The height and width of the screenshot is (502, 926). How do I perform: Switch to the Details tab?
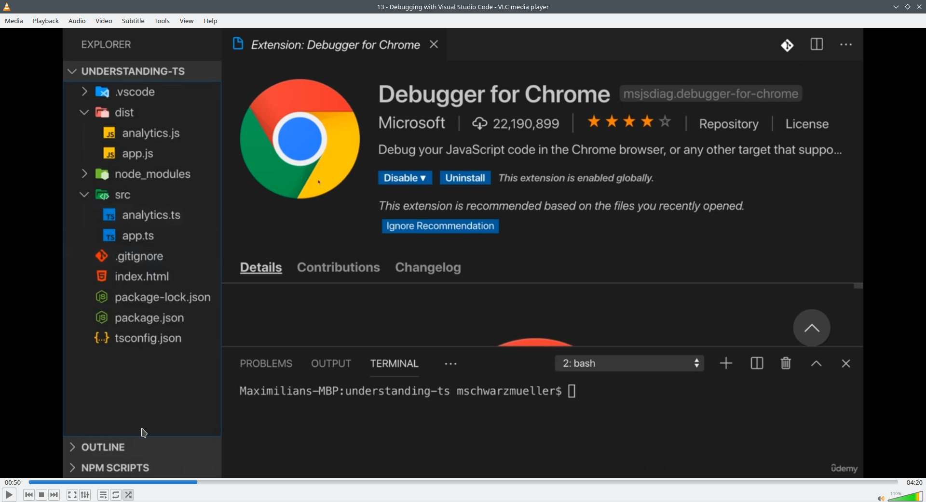coord(261,267)
